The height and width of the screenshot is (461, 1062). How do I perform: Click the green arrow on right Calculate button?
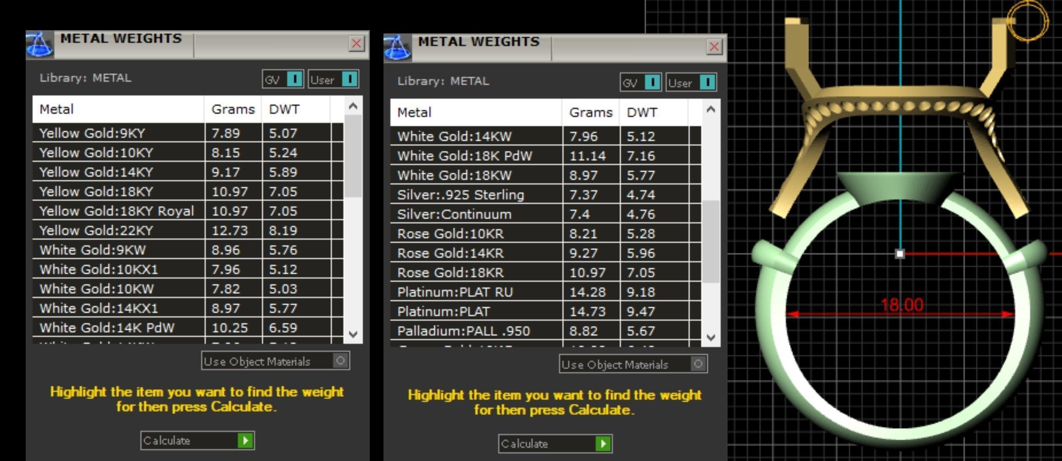[x=603, y=444]
